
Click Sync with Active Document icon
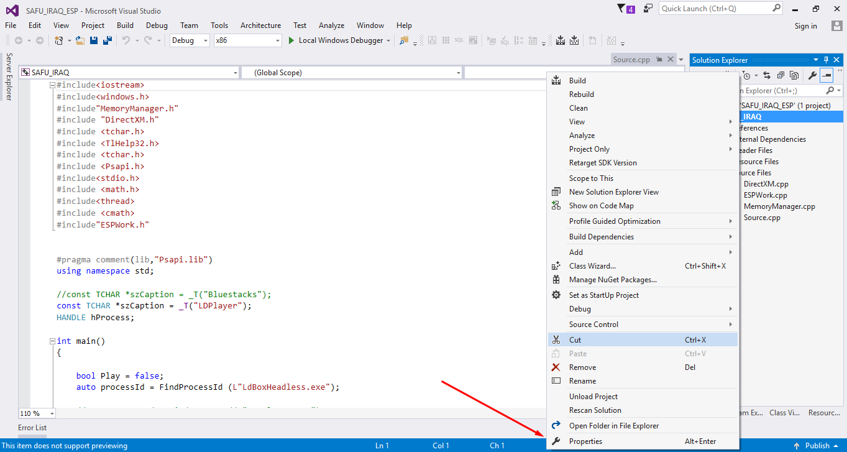tap(767, 76)
